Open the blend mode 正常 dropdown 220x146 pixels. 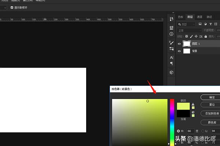(187, 30)
